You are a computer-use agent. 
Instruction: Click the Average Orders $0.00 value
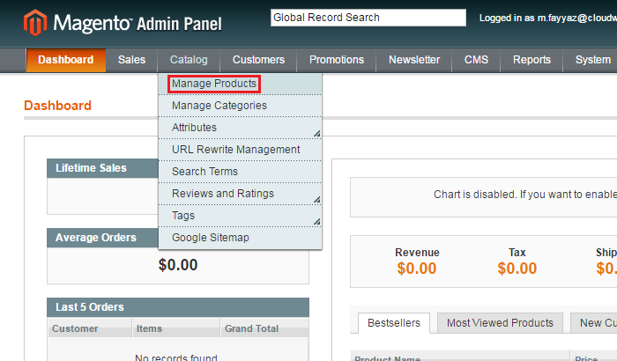(x=178, y=265)
